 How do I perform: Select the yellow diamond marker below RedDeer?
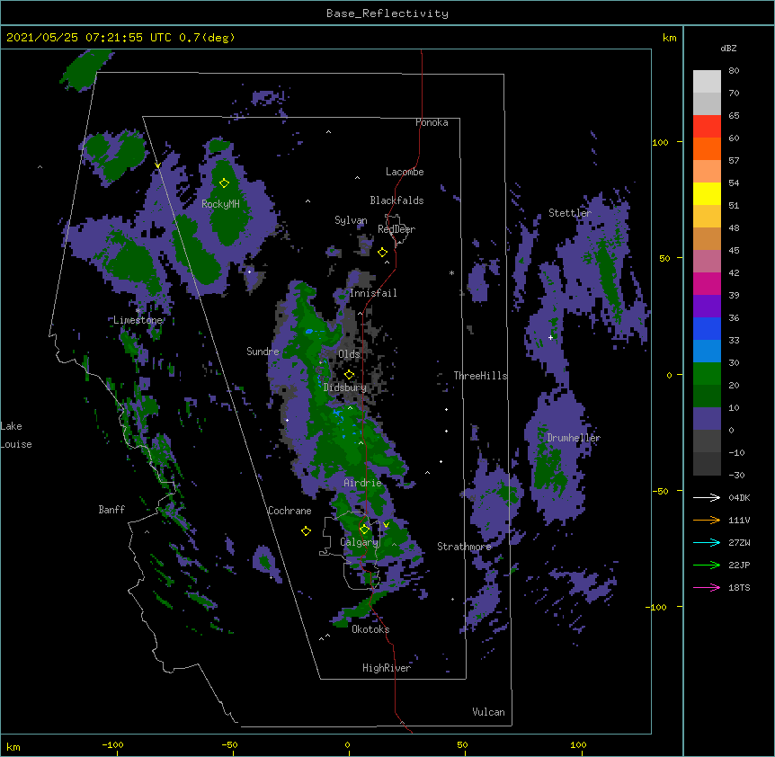coord(382,253)
